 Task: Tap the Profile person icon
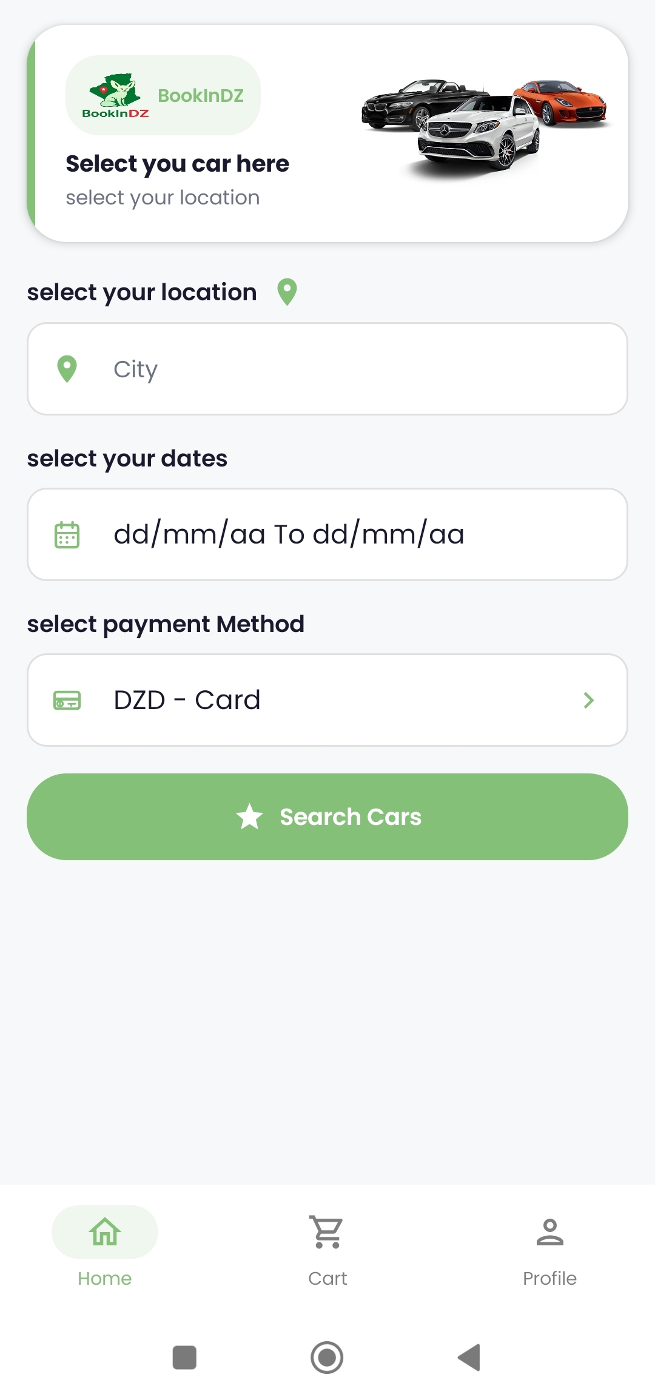tap(549, 1231)
